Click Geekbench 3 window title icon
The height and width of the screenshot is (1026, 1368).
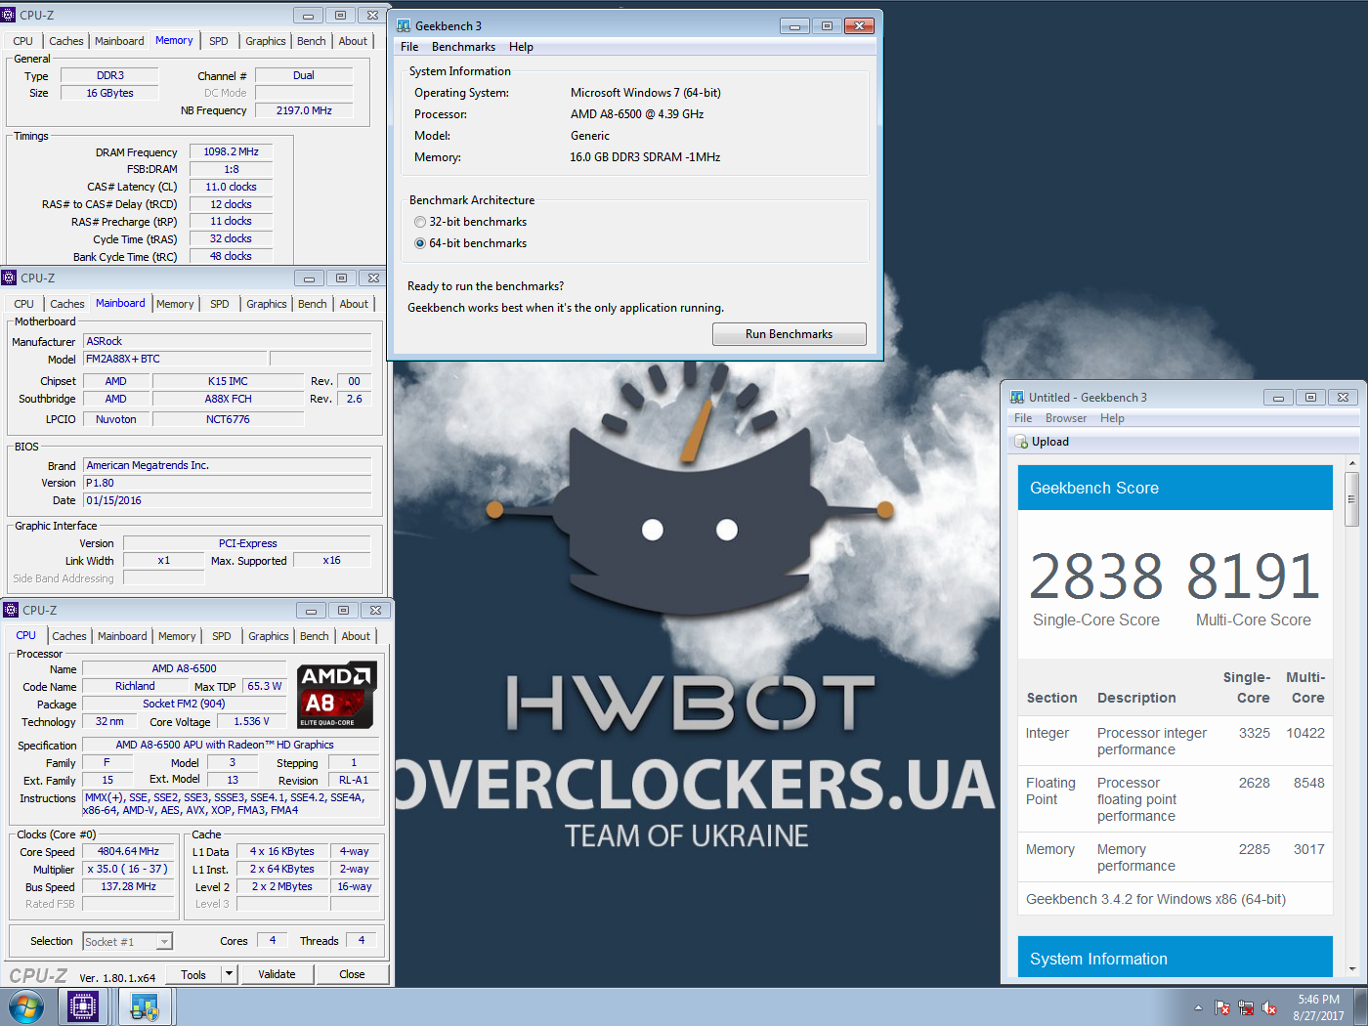pos(404,25)
